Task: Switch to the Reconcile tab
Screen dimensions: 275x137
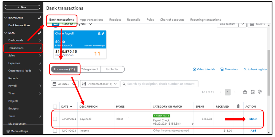Action: 134,19
